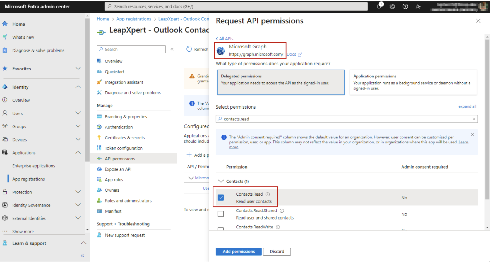Click the Users person icon
Image resolution: width=490 pixels, height=263 pixels.
click(x=5, y=113)
